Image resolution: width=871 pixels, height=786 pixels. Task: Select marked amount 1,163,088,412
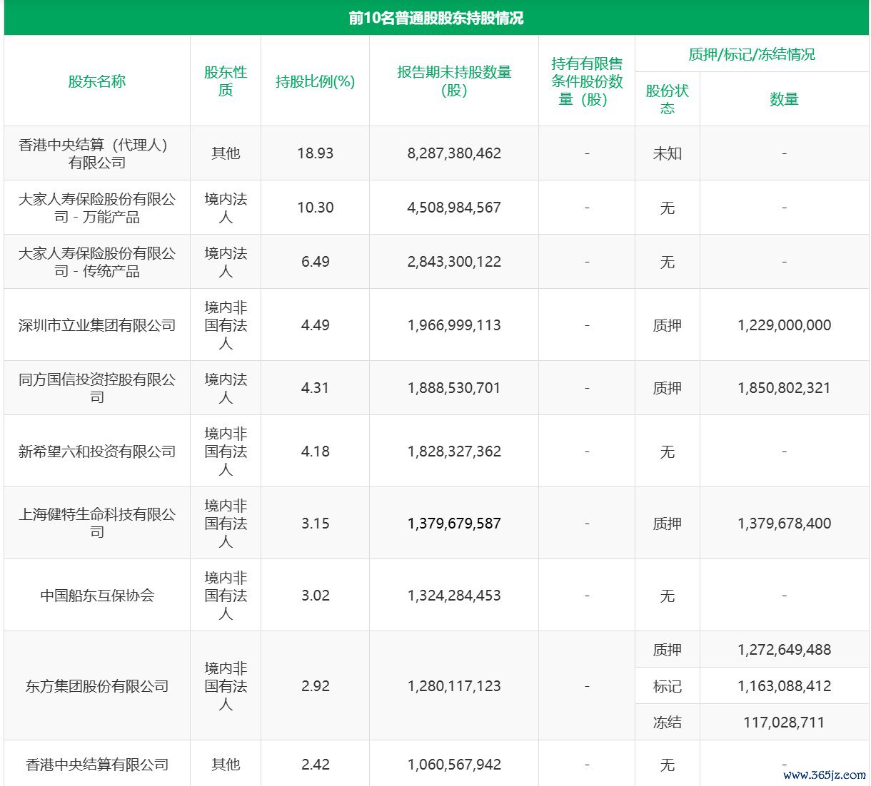784,686
